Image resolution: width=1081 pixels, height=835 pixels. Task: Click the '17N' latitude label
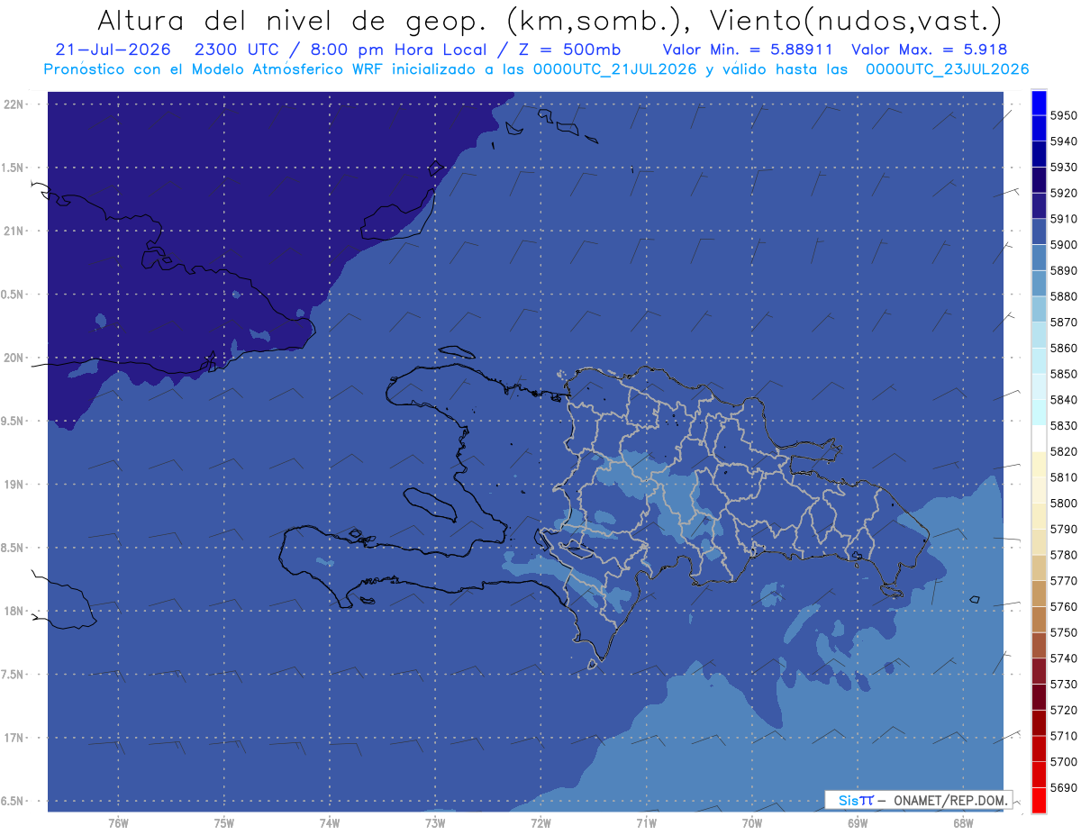click(x=14, y=738)
